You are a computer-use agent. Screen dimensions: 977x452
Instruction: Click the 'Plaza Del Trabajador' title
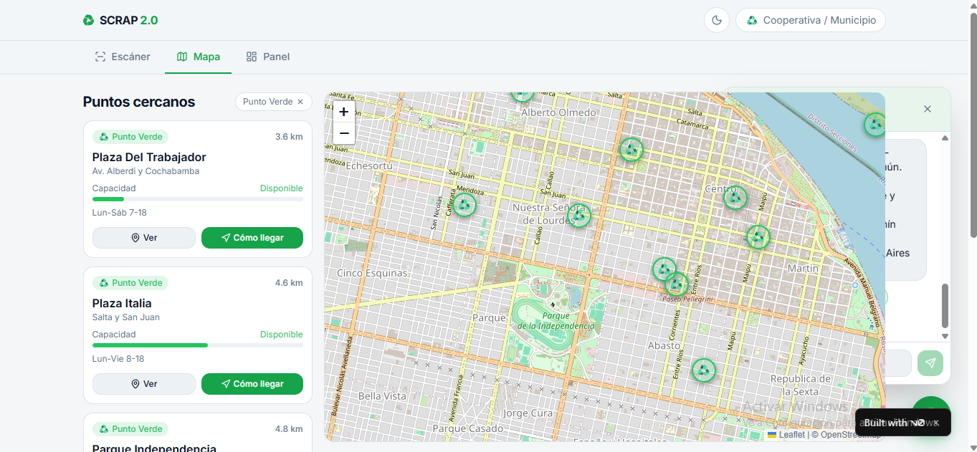point(149,157)
